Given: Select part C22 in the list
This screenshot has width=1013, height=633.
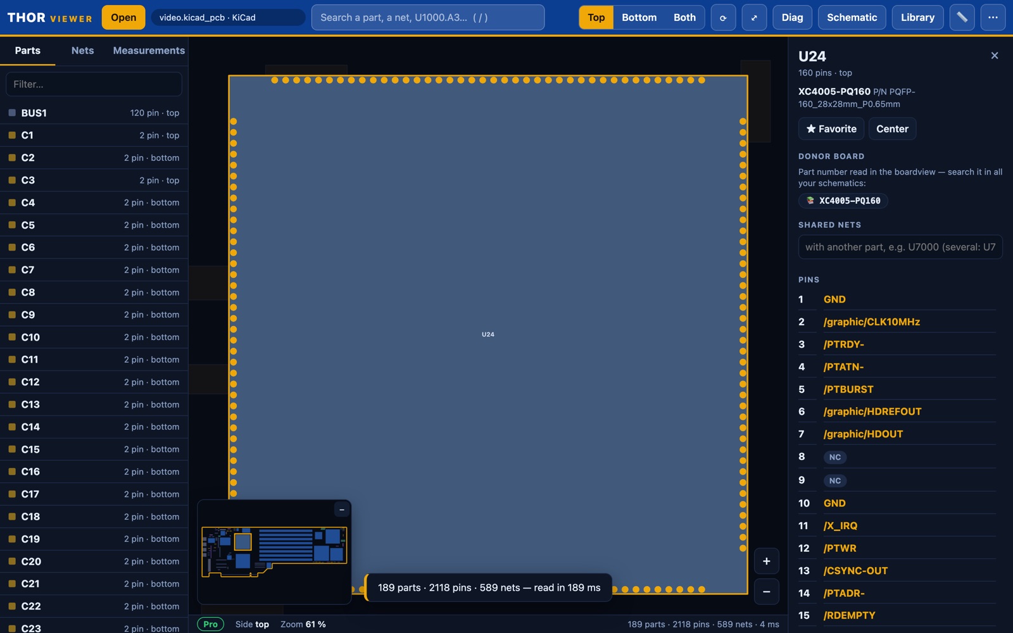Looking at the screenshot, I should click(94, 606).
